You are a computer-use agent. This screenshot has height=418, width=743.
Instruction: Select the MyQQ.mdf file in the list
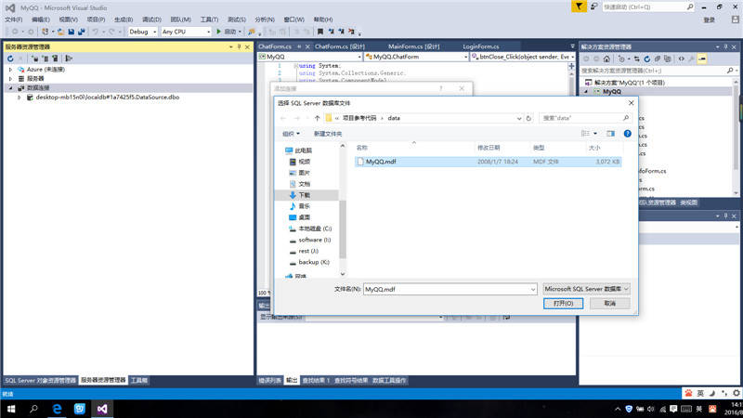[380, 162]
